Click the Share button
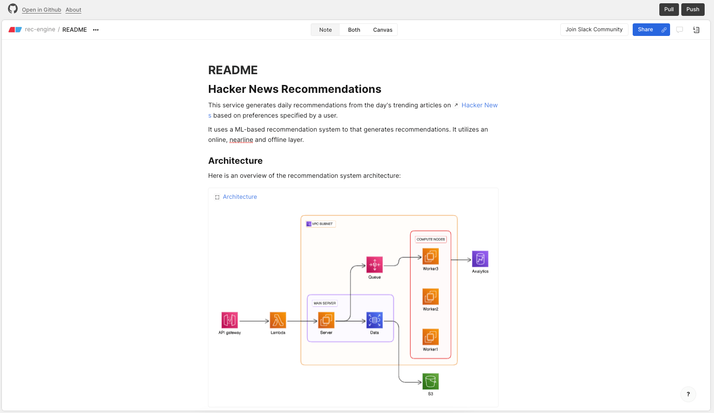 [x=645, y=30]
